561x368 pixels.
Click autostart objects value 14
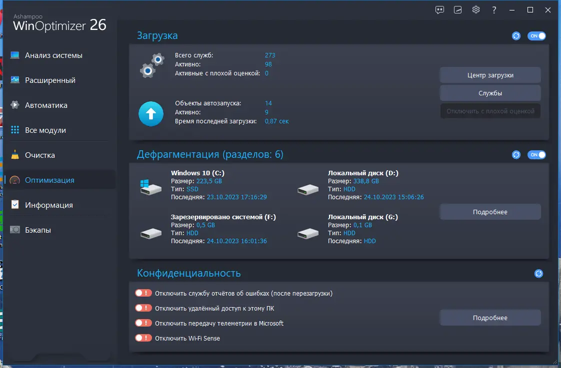coord(268,103)
